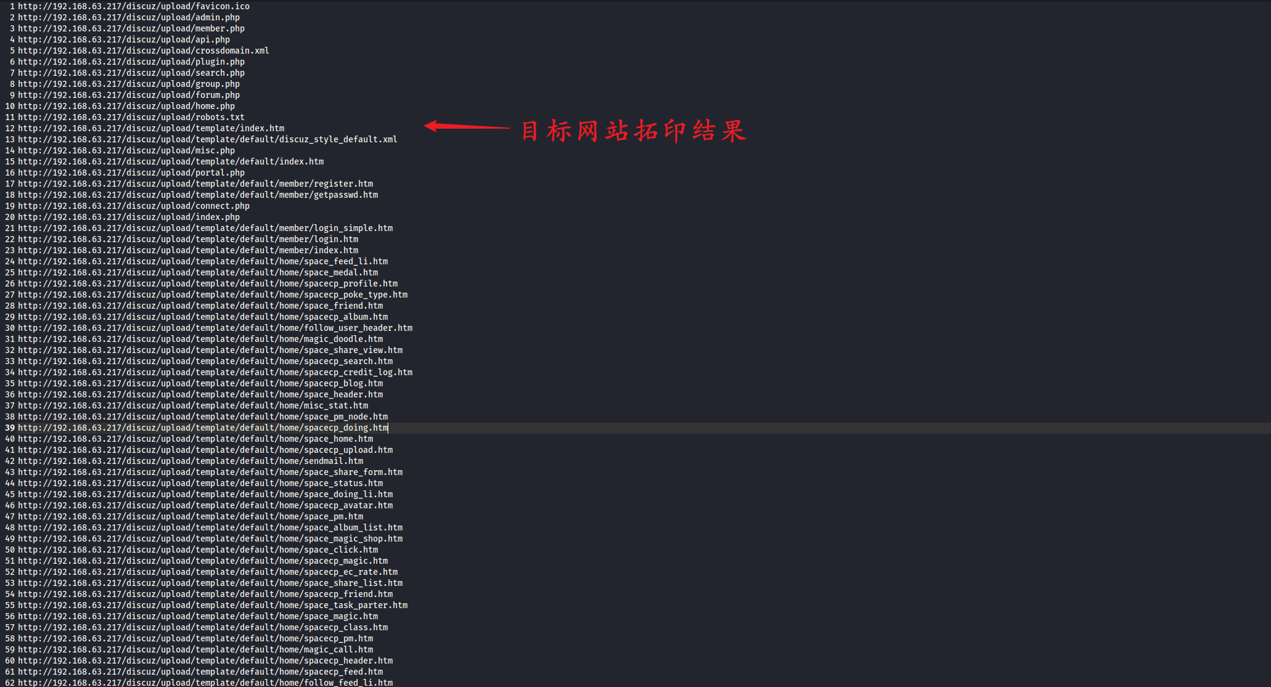This screenshot has width=1271, height=687.
Task: Select the member/login.htm URL
Action: point(188,239)
